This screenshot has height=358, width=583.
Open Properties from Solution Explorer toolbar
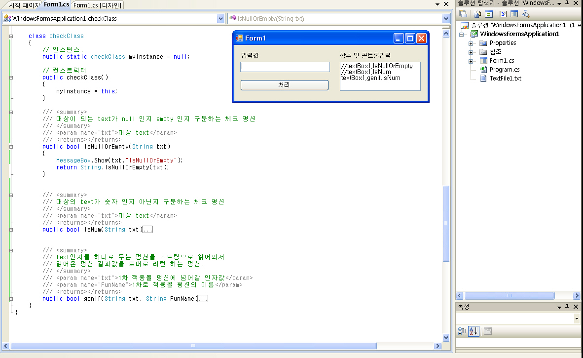463,14
